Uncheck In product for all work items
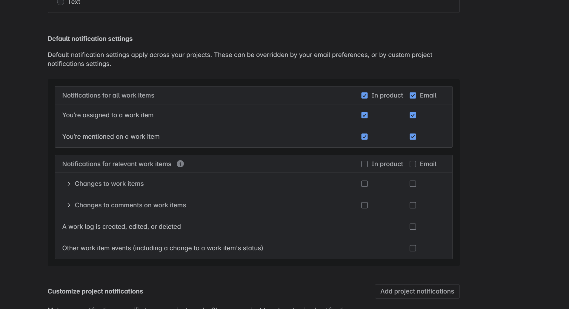Image resolution: width=569 pixels, height=309 pixels. [x=365, y=95]
